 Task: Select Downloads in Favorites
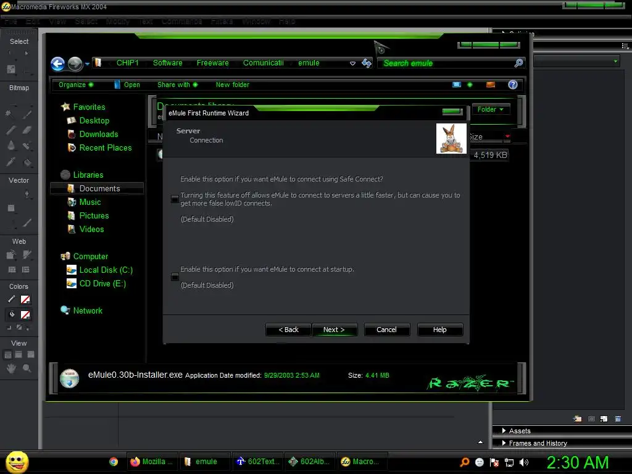(x=98, y=134)
